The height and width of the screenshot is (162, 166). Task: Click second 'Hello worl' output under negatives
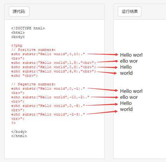click(131, 91)
